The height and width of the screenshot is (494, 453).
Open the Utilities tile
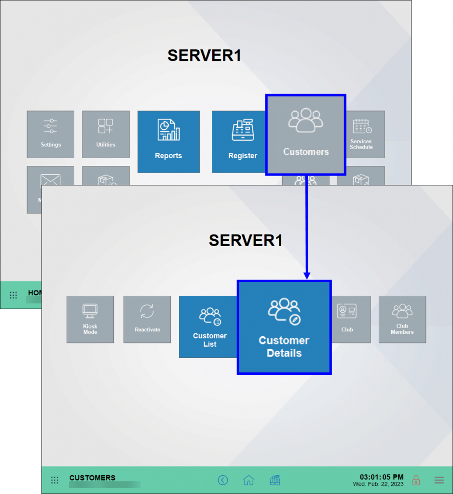[106, 134]
